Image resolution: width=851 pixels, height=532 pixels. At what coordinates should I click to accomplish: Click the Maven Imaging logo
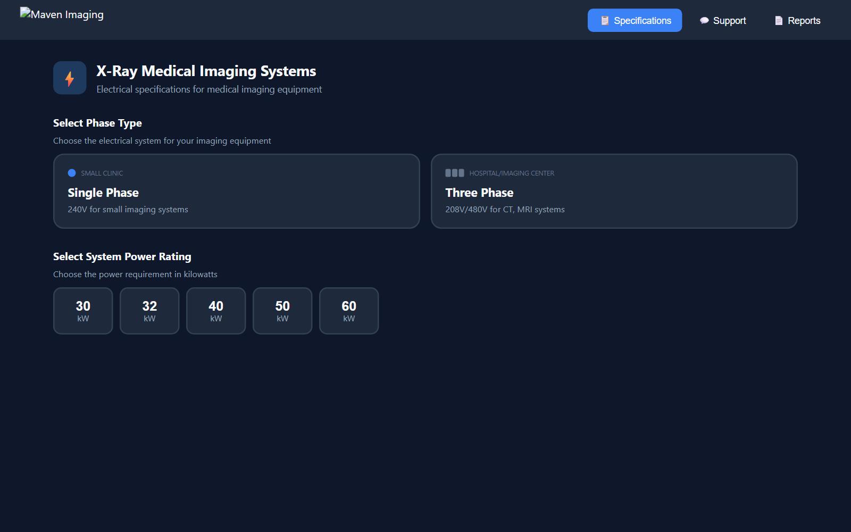click(x=62, y=14)
